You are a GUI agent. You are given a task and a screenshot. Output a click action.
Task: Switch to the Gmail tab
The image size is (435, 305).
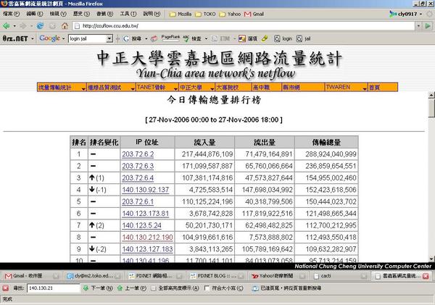point(32,276)
